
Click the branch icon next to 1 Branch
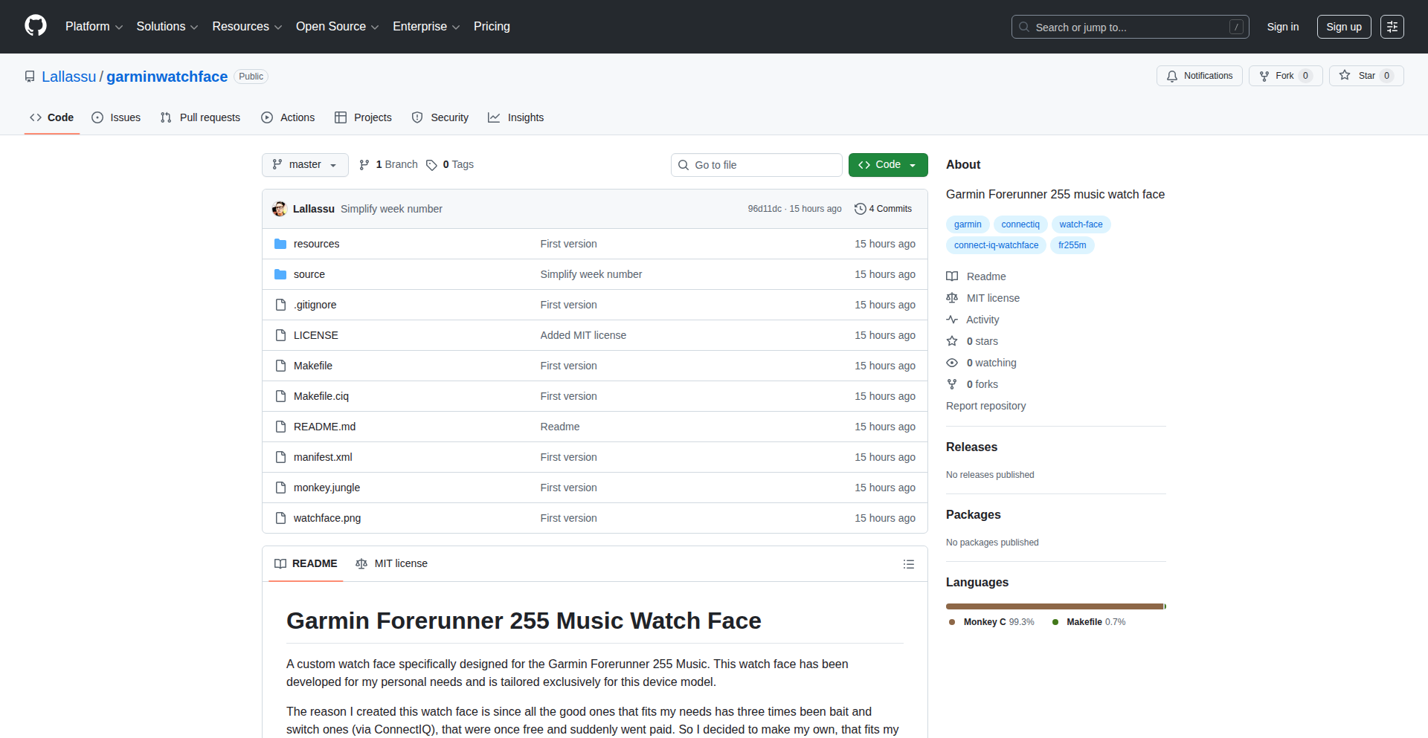click(364, 165)
